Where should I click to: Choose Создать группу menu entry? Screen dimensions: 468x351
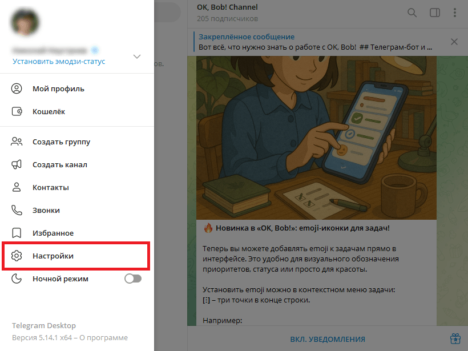(x=61, y=142)
